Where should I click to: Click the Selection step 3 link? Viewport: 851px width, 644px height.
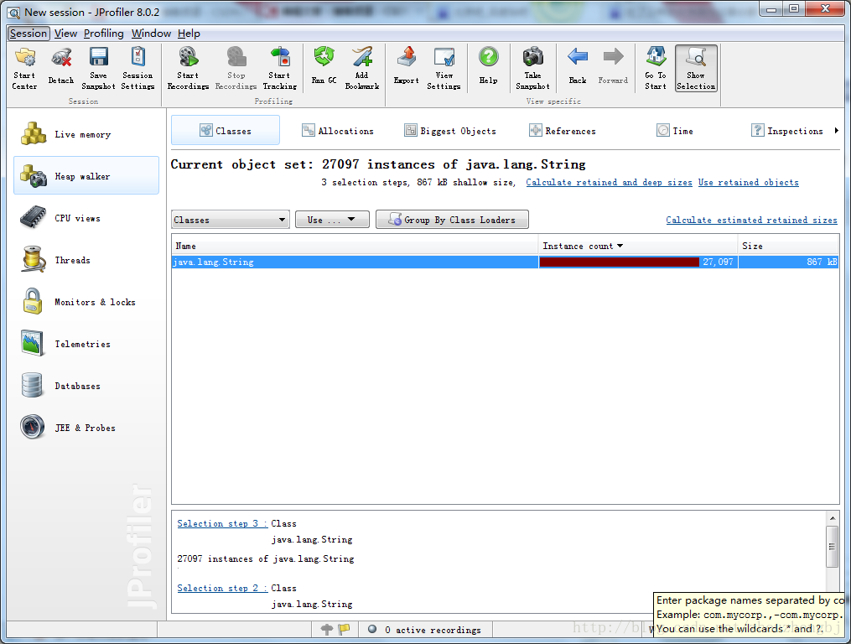[x=222, y=523]
